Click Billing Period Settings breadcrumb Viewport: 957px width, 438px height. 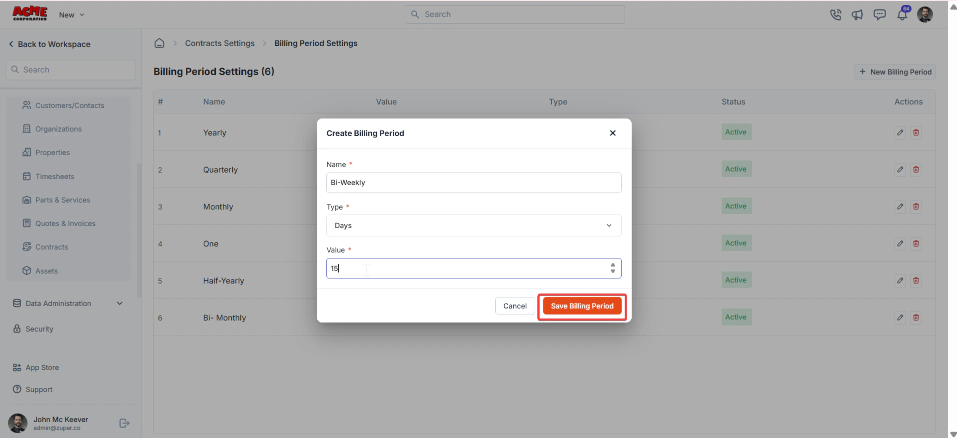tap(316, 43)
